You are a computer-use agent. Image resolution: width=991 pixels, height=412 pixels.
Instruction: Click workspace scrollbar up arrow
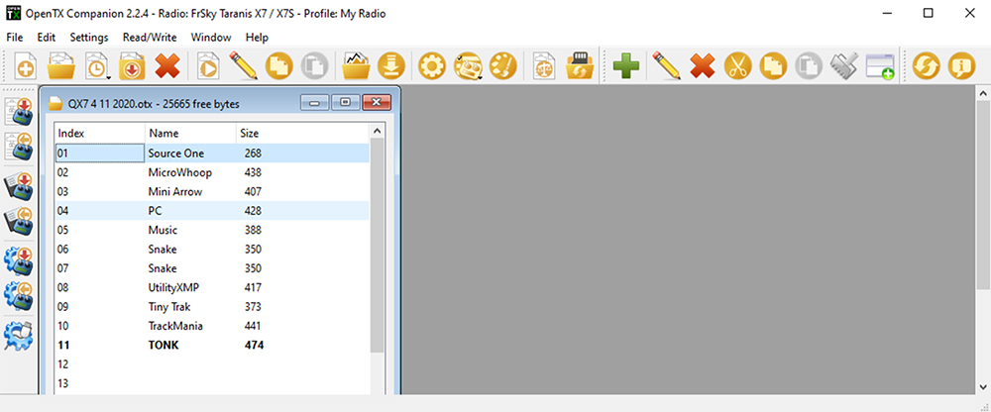(x=983, y=93)
